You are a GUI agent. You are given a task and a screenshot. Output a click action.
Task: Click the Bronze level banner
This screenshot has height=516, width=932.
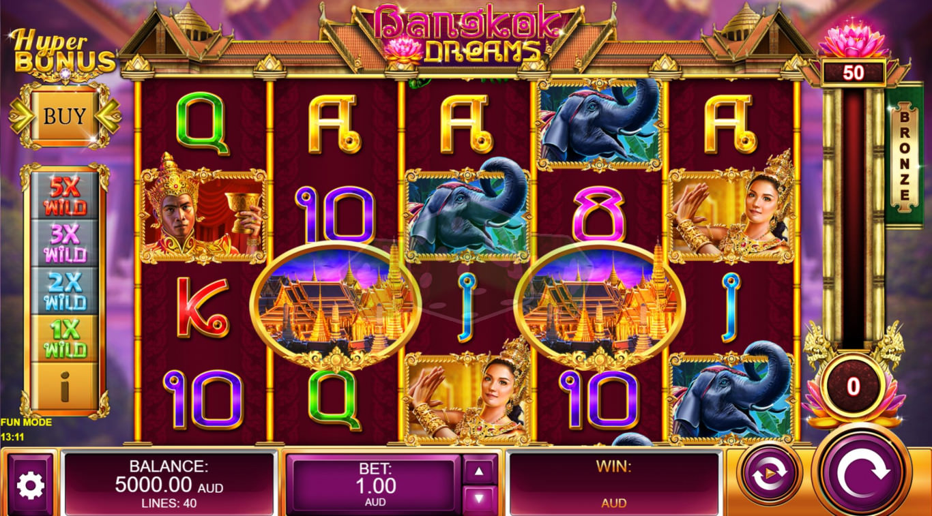[905, 155]
